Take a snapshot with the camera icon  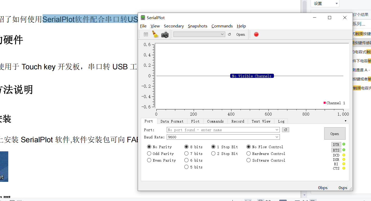click(x=165, y=34)
